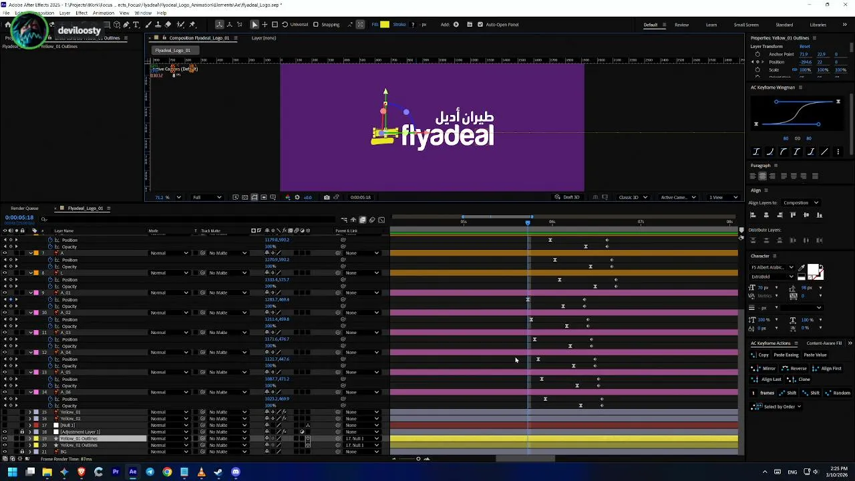Open the Classic 3D renderer dropdown
Screen dimensions: 855x481
click(x=632, y=197)
